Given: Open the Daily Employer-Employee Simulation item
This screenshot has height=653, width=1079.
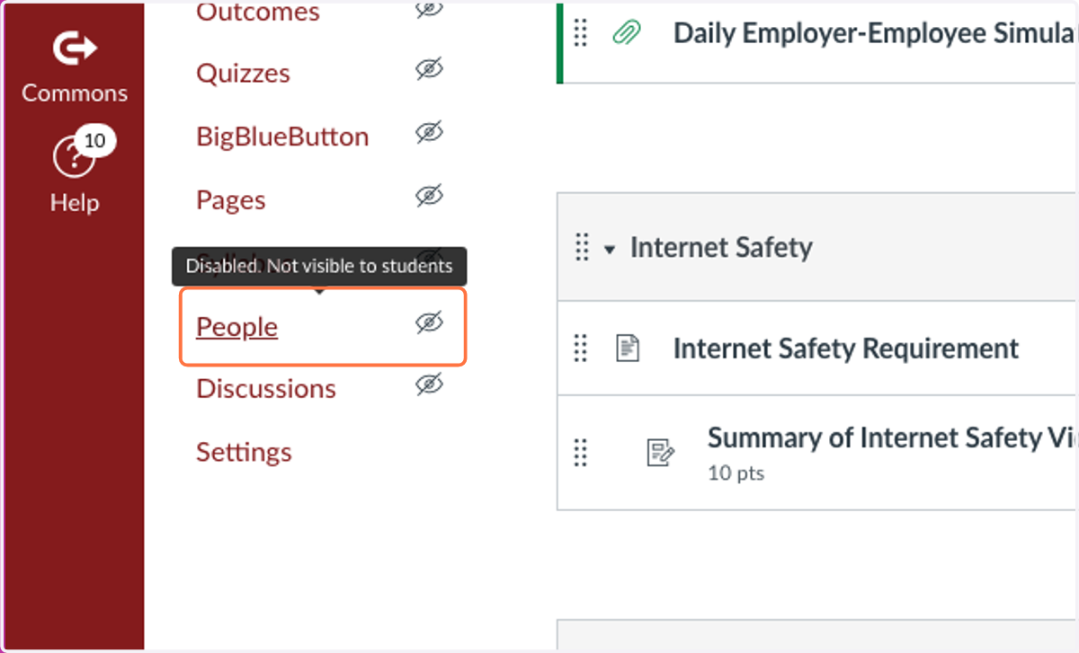Looking at the screenshot, I should [875, 33].
